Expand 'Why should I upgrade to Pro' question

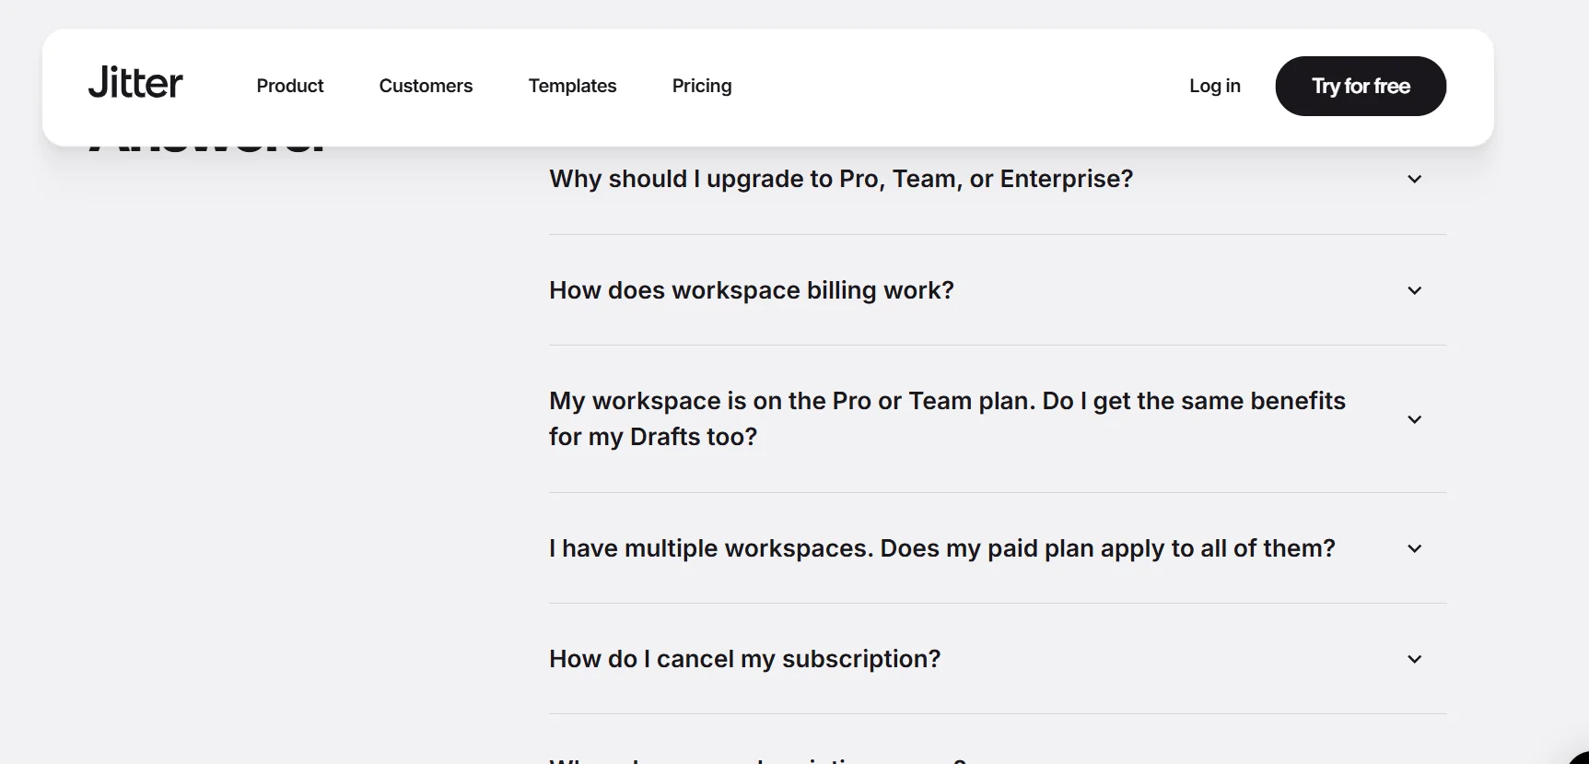[x=840, y=179]
